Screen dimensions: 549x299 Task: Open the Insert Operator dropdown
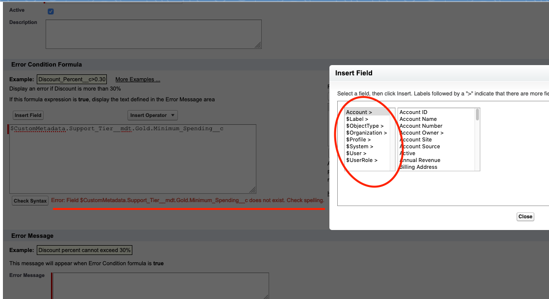click(152, 115)
